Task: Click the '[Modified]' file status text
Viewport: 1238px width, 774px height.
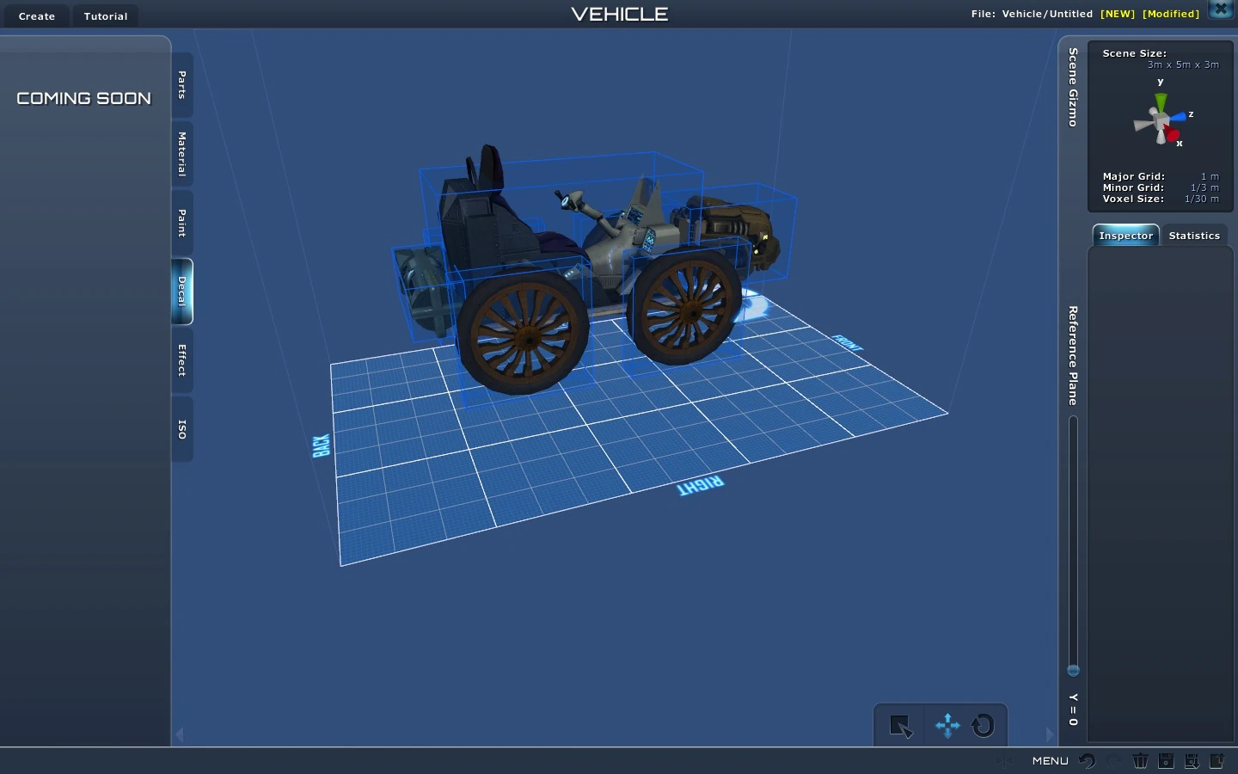Action: (1171, 14)
